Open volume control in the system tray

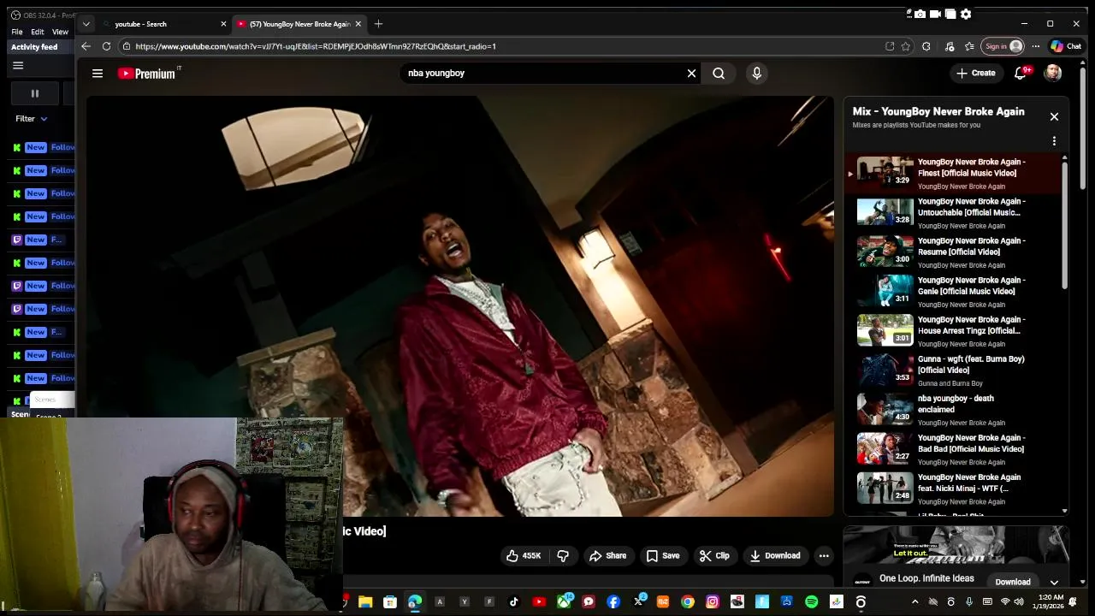(1020, 602)
